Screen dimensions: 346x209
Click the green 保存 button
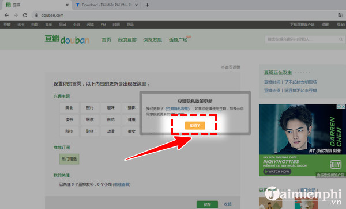pyautogui.click(x=207, y=204)
